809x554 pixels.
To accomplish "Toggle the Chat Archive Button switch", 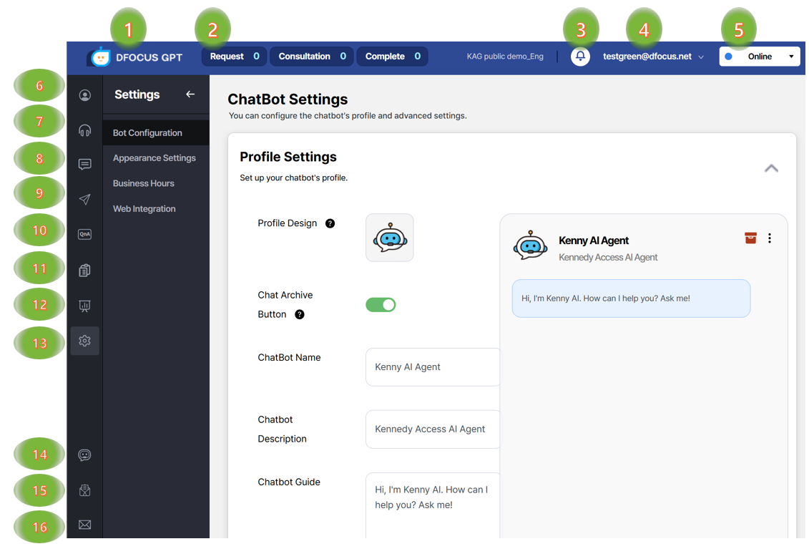I will click(x=381, y=305).
